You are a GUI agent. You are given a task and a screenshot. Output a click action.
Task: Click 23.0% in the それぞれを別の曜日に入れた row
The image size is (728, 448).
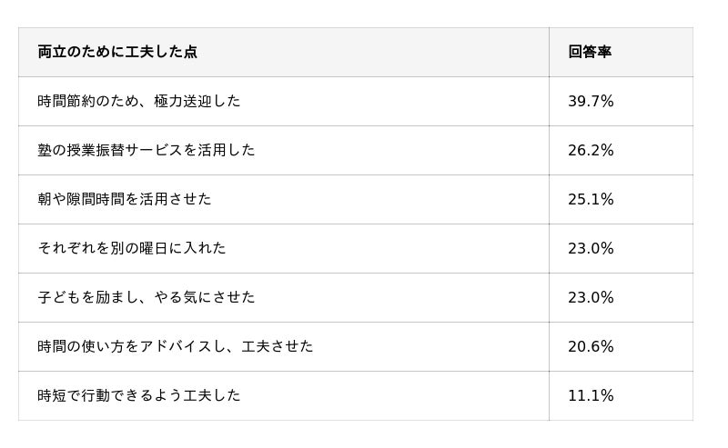click(x=591, y=248)
